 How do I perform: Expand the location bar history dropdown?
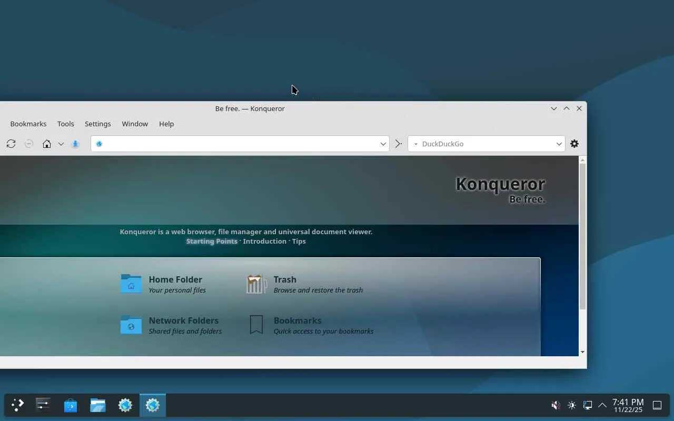coord(383,144)
